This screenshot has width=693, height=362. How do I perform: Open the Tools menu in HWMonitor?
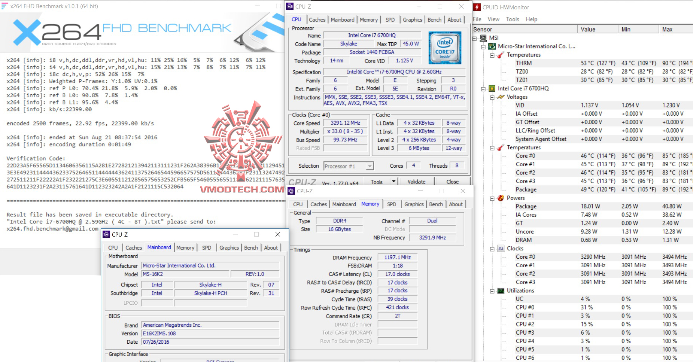(513, 19)
